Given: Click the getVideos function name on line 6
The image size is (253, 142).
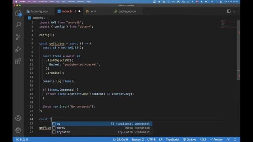Looking at the screenshot, I should point(57,43).
